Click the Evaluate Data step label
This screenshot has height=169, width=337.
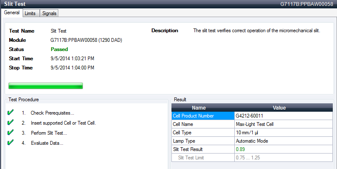(x=47, y=143)
